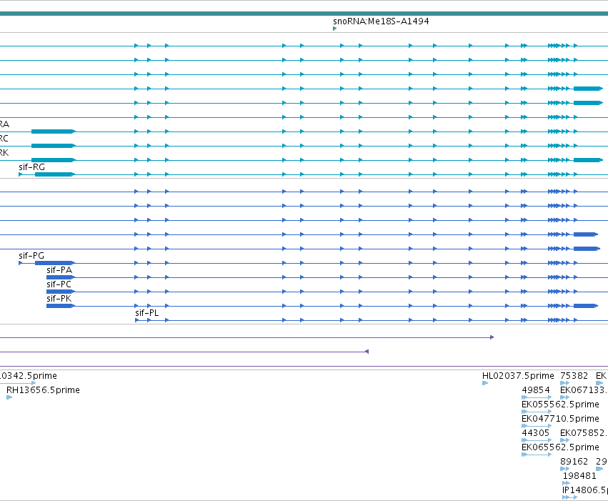The image size is (608, 501).
Task: Click the EK067133 EST label
Action: click(584, 390)
